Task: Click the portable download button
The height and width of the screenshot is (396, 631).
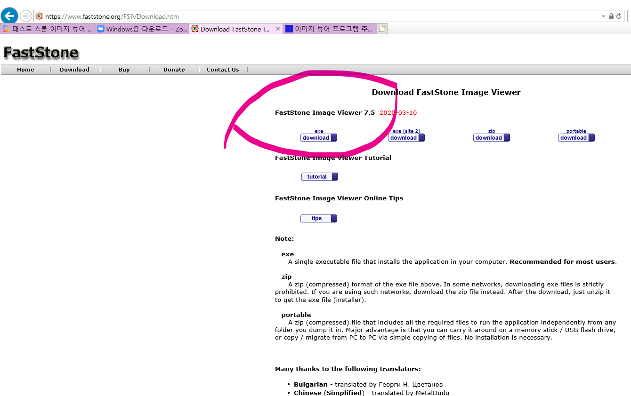Action: click(x=576, y=138)
